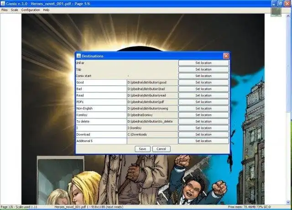This screenshot has height=210, width=292.
Task: Set location for the Non-English destination
Action: coord(203,108)
